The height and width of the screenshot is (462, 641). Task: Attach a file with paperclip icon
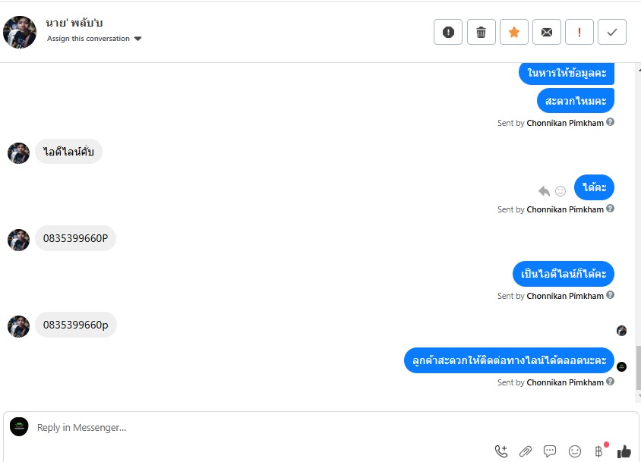coord(526,451)
